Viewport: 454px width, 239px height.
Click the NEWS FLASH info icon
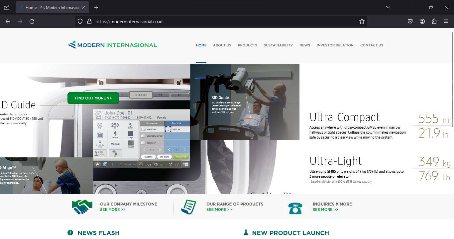pyautogui.click(x=70, y=233)
